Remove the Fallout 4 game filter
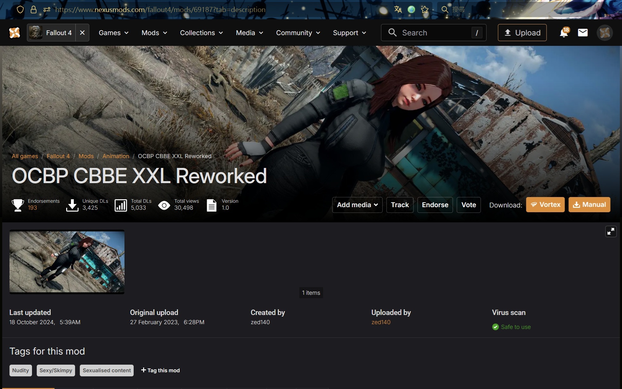Image resolution: width=622 pixels, height=389 pixels. 82,33
